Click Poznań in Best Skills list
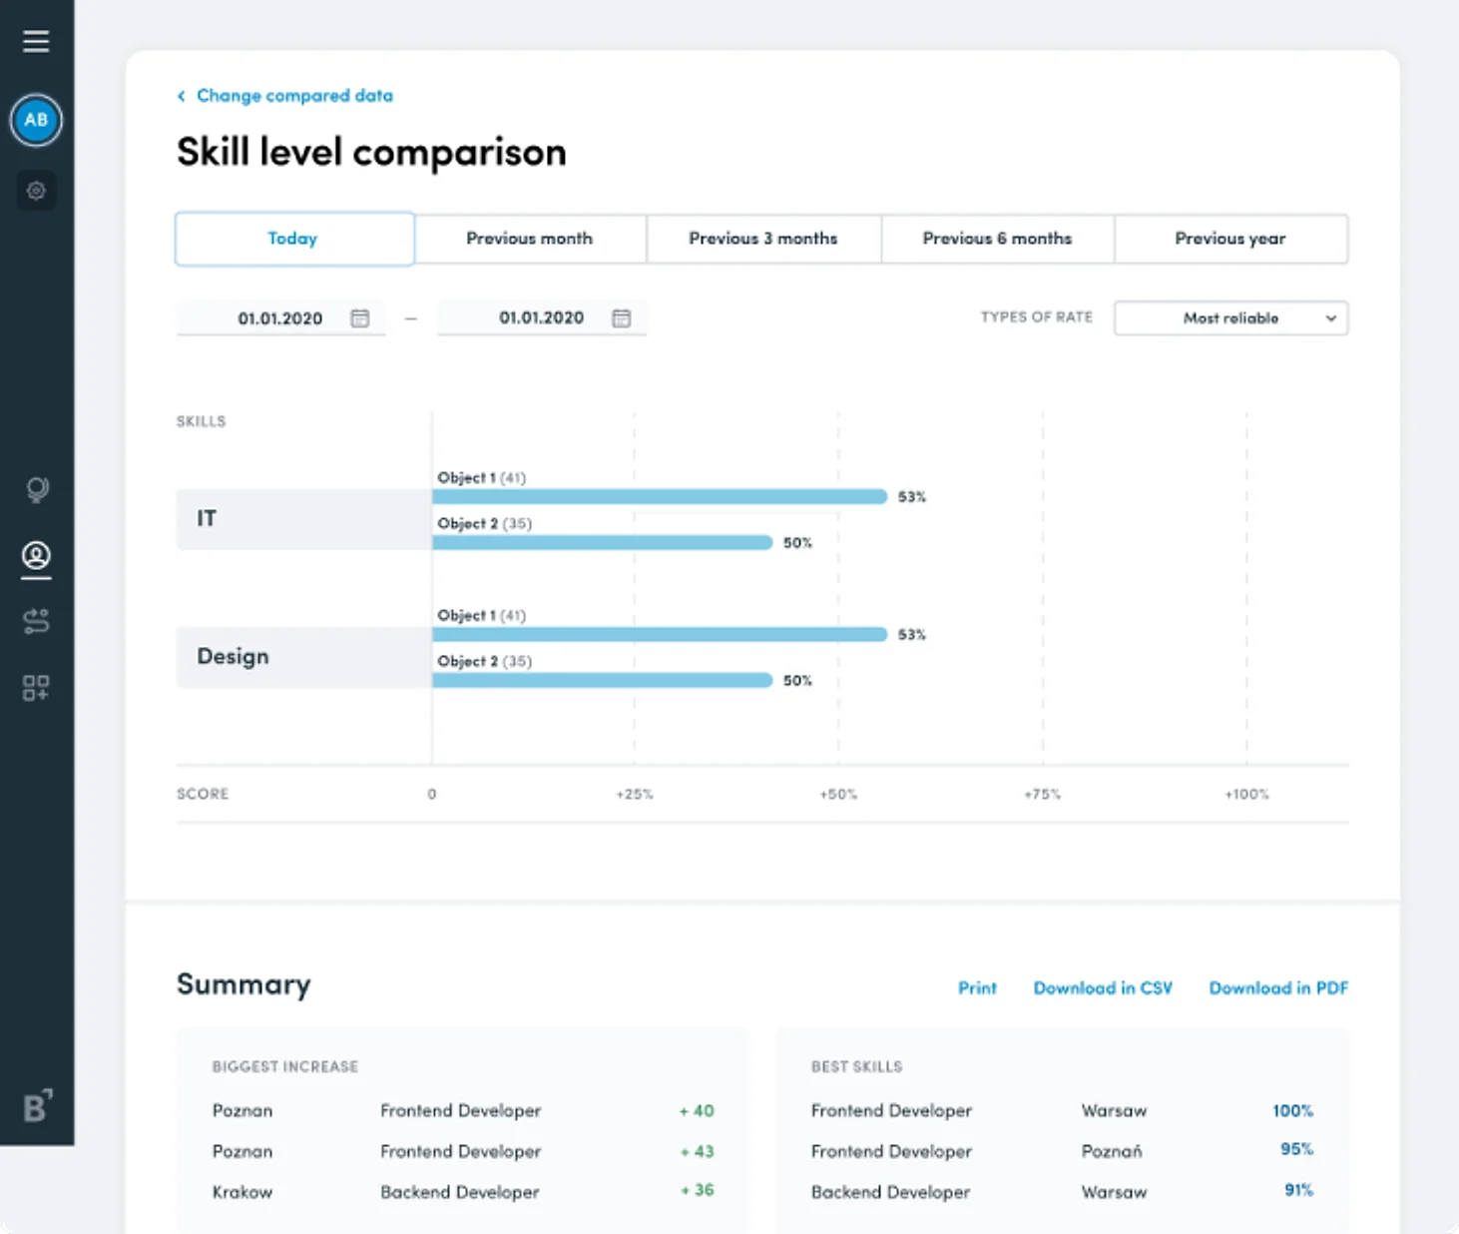The height and width of the screenshot is (1234, 1459). (x=1112, y=1151)
